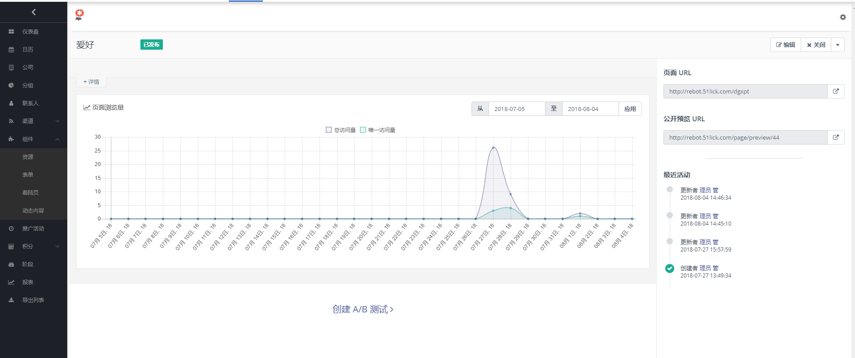Expand the 详情 details toggle
Viewport: 855px width, 358px height.
(91, 82)
